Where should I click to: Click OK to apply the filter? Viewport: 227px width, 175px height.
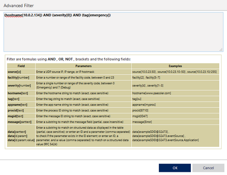(175, 168)
